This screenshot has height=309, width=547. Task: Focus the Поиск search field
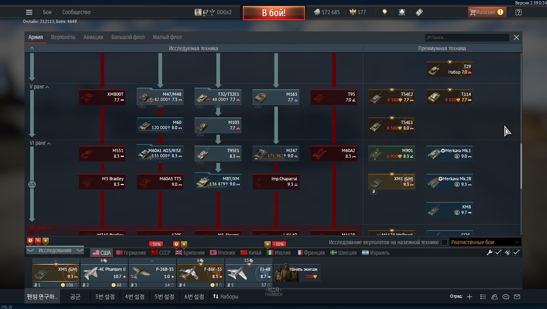pos(467,37)
